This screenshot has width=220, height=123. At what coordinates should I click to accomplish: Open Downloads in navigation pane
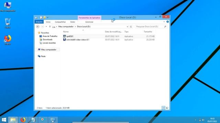(47, 40)
